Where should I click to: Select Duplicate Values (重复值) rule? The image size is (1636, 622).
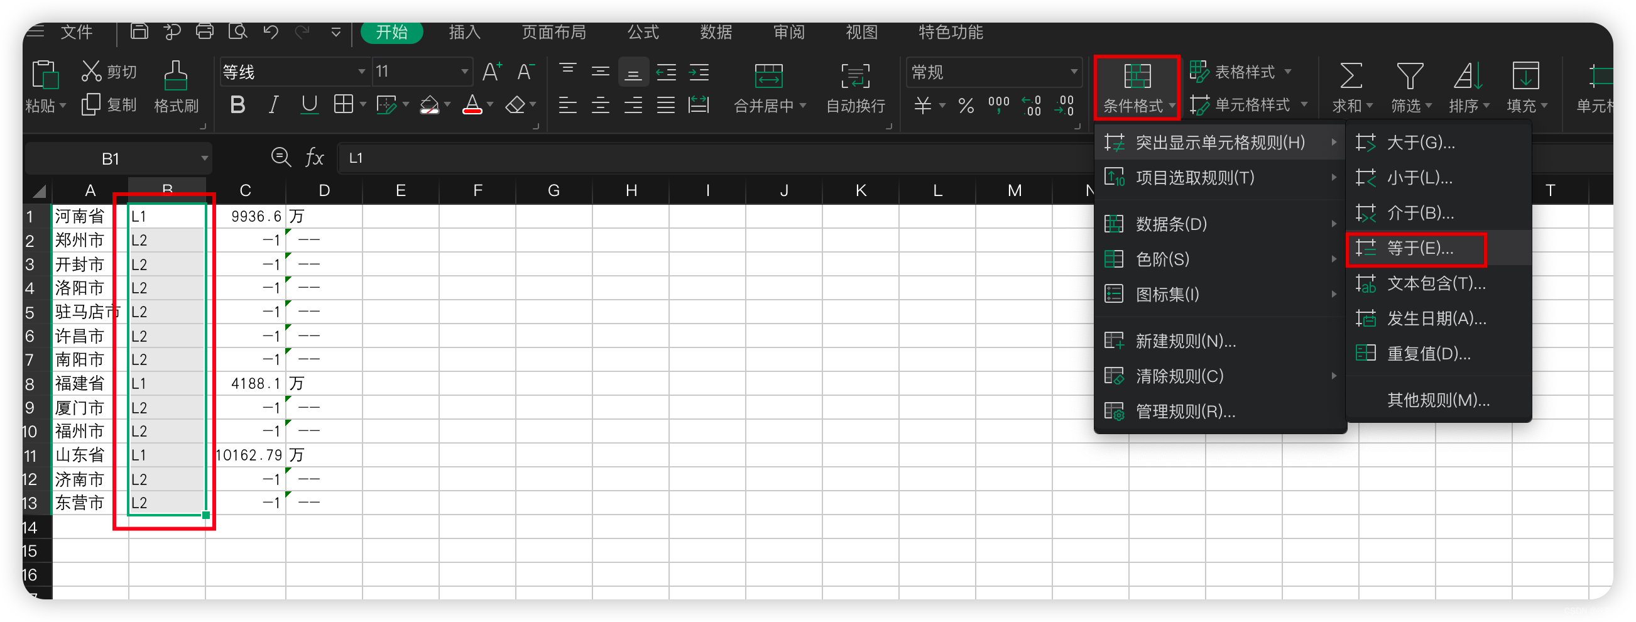[1438, 354]
